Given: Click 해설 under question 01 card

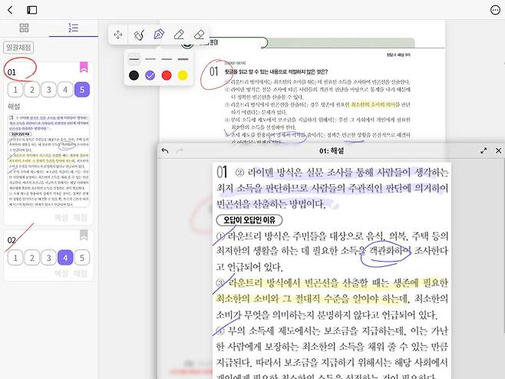Looking at the screenshot, I should tap(61, 218).
